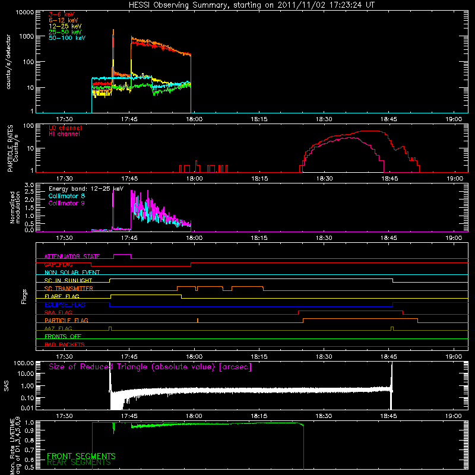Click the Energy band: 12-25 keV label
Viewport: 475px width, 475px height.
click(86, 189)
